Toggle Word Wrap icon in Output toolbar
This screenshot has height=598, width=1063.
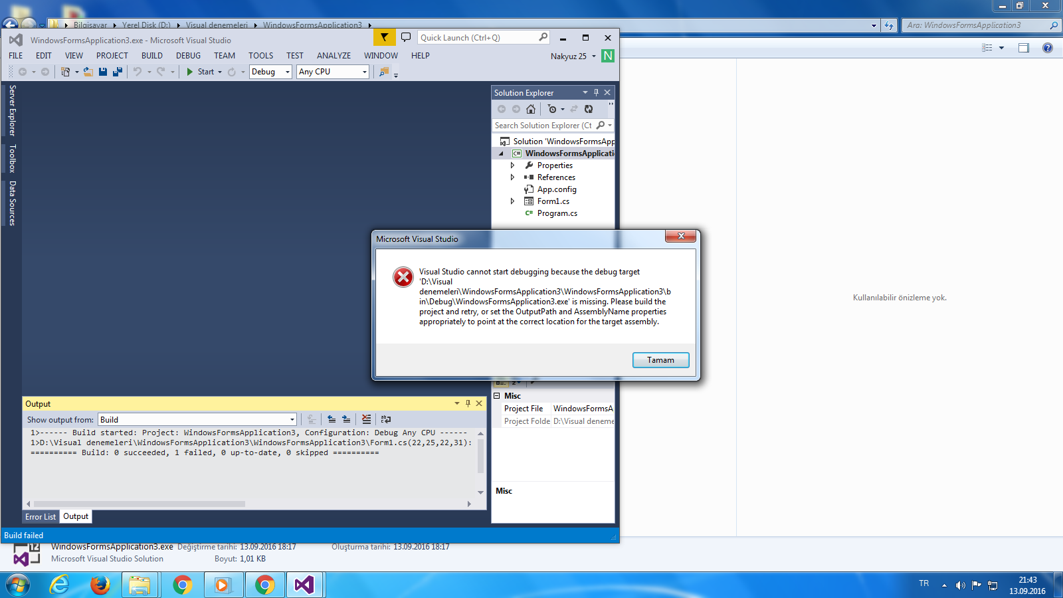(x=386, y=419)
